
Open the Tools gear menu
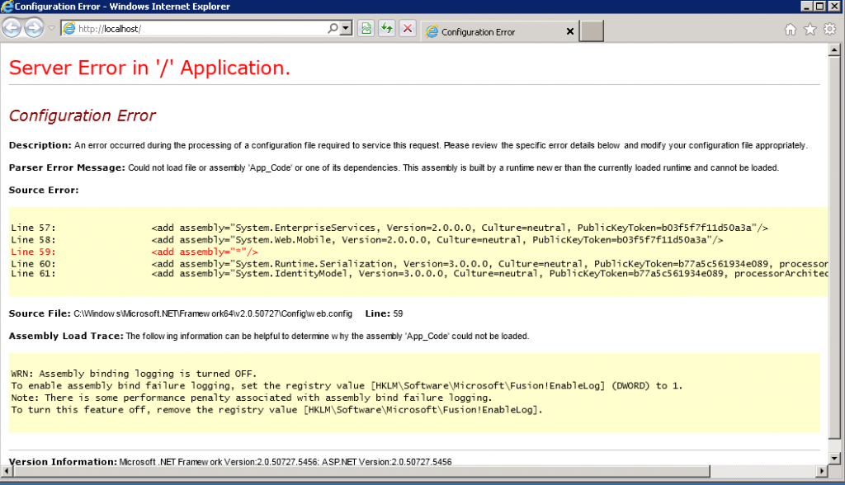click(x=829, y=30)
